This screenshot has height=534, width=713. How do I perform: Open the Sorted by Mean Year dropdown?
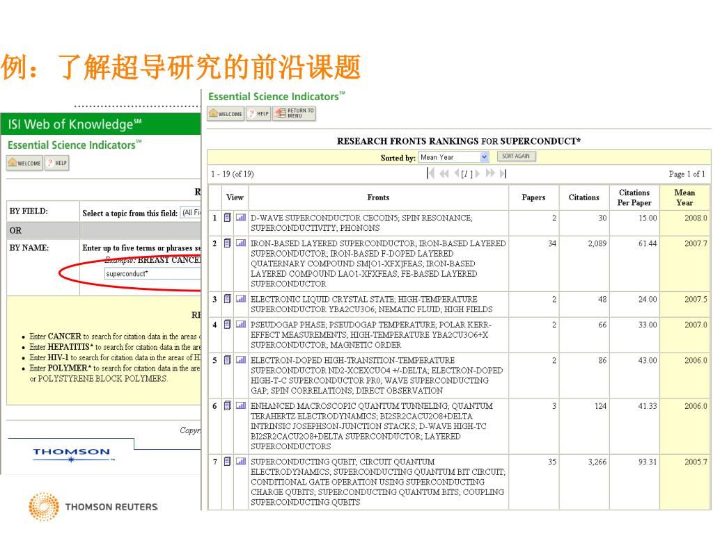click(453, 157)
